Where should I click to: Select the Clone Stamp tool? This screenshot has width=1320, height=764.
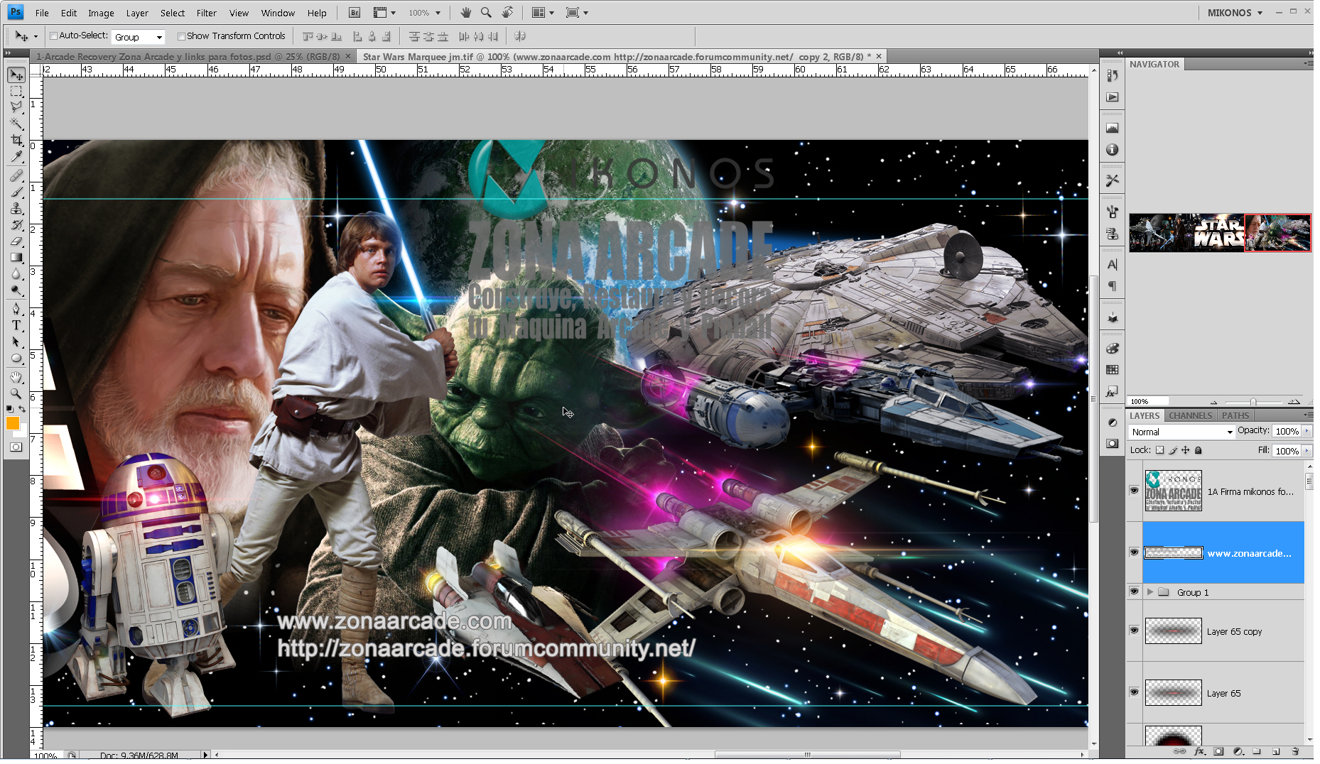point(16,208)
